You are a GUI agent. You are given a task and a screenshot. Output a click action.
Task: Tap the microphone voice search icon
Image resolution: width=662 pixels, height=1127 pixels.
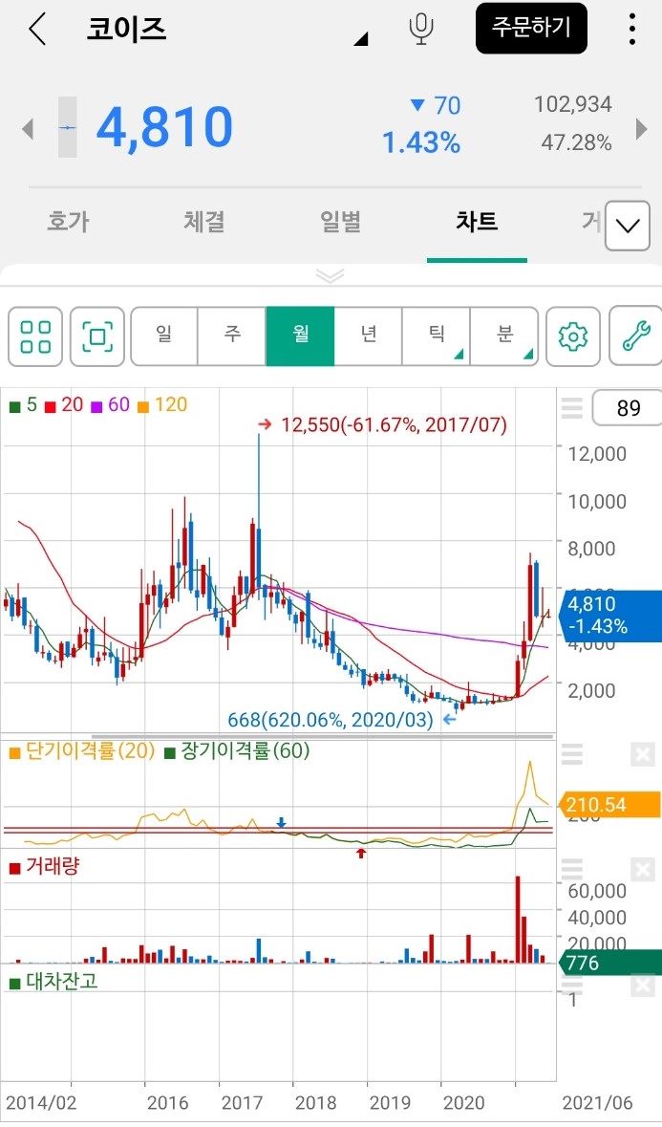click(x=420, y=29)
